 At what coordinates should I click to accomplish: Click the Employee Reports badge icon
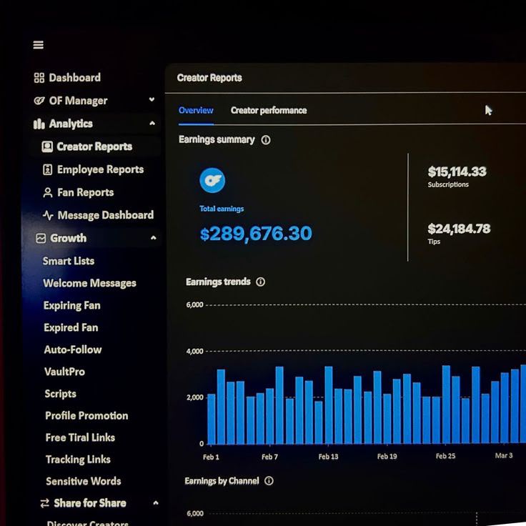(x=48, y=170)
